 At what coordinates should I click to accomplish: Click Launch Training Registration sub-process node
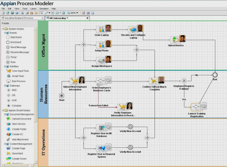click(x=198, y=107)
